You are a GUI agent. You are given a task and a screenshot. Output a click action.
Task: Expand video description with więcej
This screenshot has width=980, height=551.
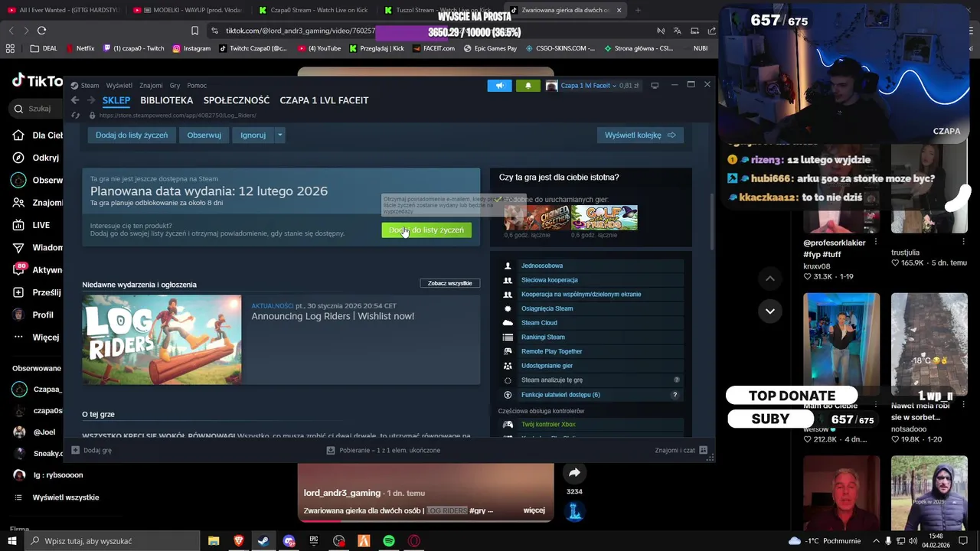click(x=534, y=510)
